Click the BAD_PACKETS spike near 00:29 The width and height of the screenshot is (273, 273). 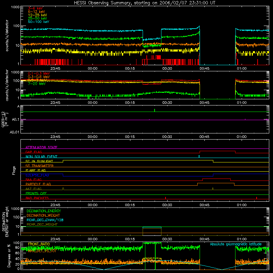pyautogui.click(x=166, y=198)
